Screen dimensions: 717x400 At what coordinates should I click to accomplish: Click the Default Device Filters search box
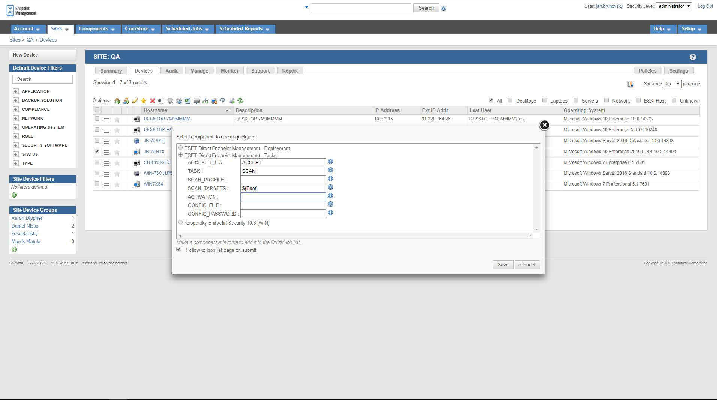(x=43, y=79)
